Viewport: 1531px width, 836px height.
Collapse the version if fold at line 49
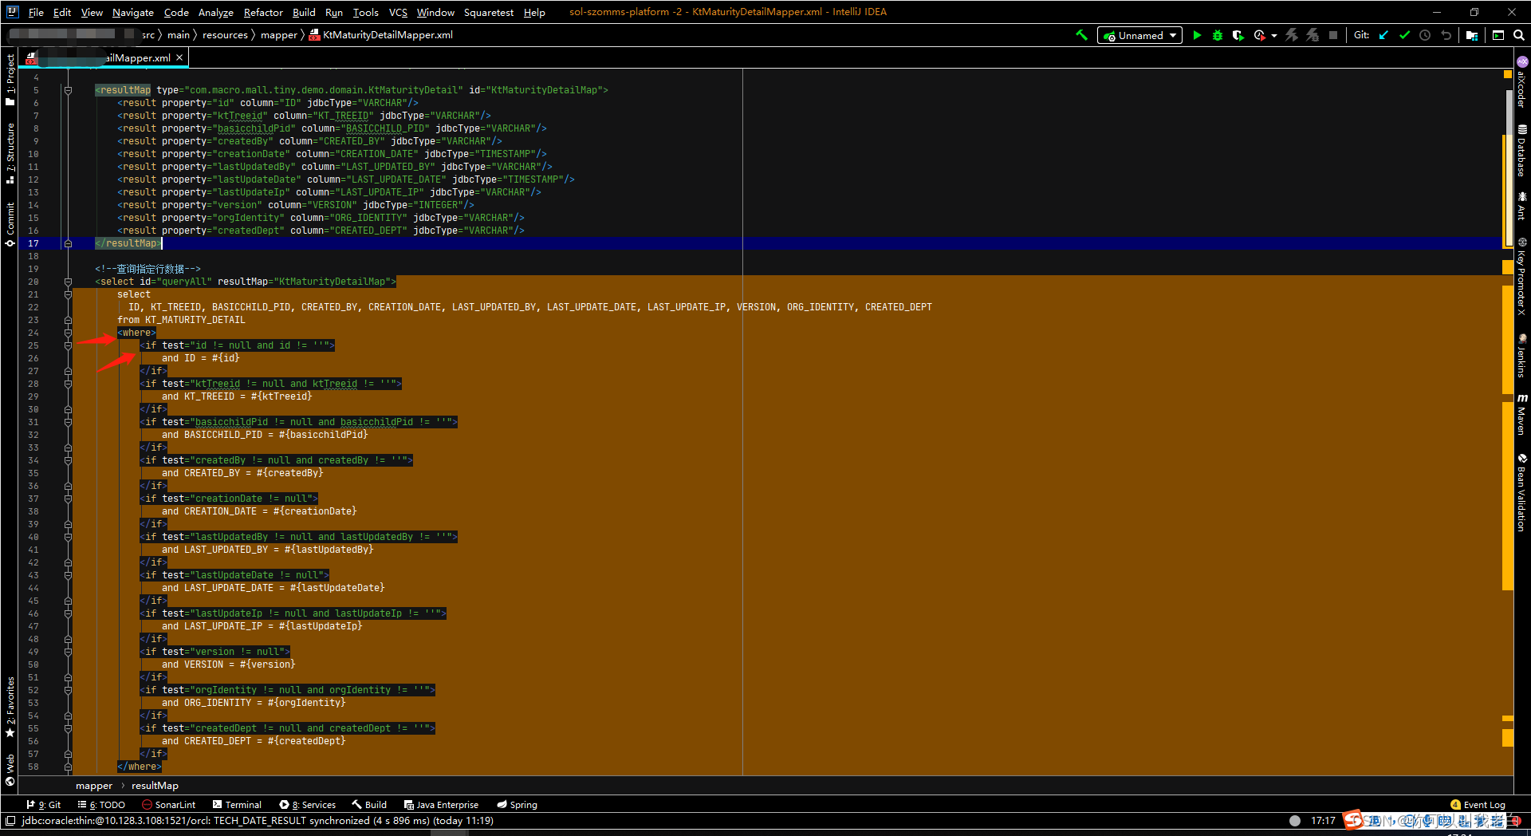68,652
